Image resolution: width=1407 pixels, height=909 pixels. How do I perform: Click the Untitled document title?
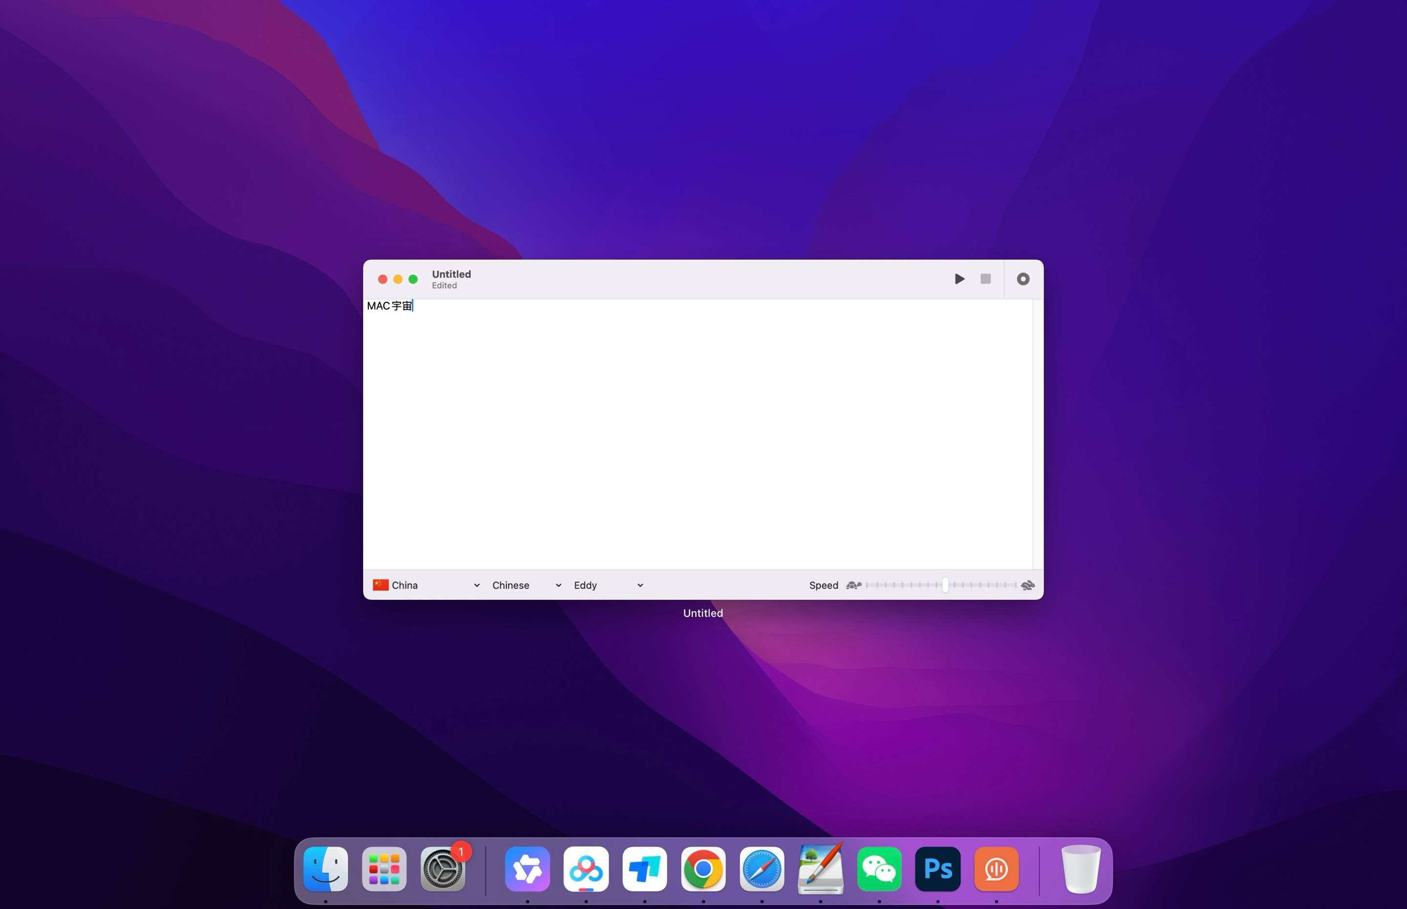451,274
